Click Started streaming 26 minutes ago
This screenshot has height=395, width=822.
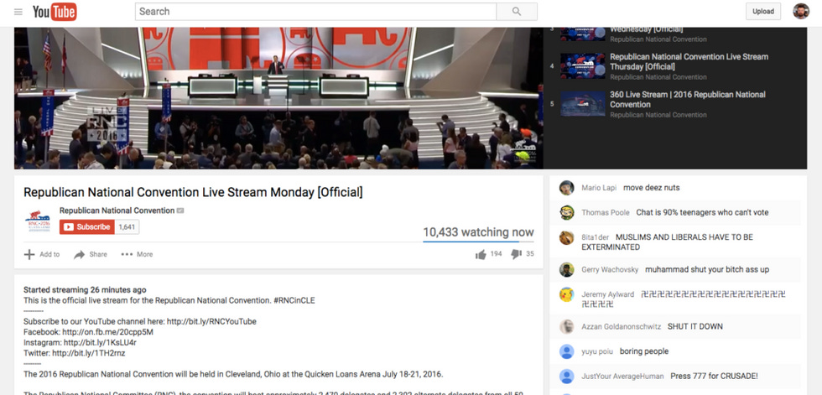point(85,289)
